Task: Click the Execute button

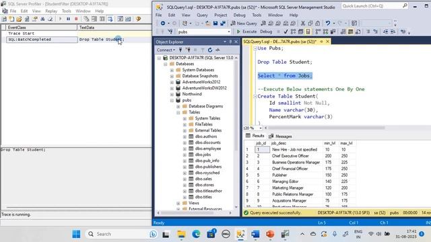Action: point(246,32)
